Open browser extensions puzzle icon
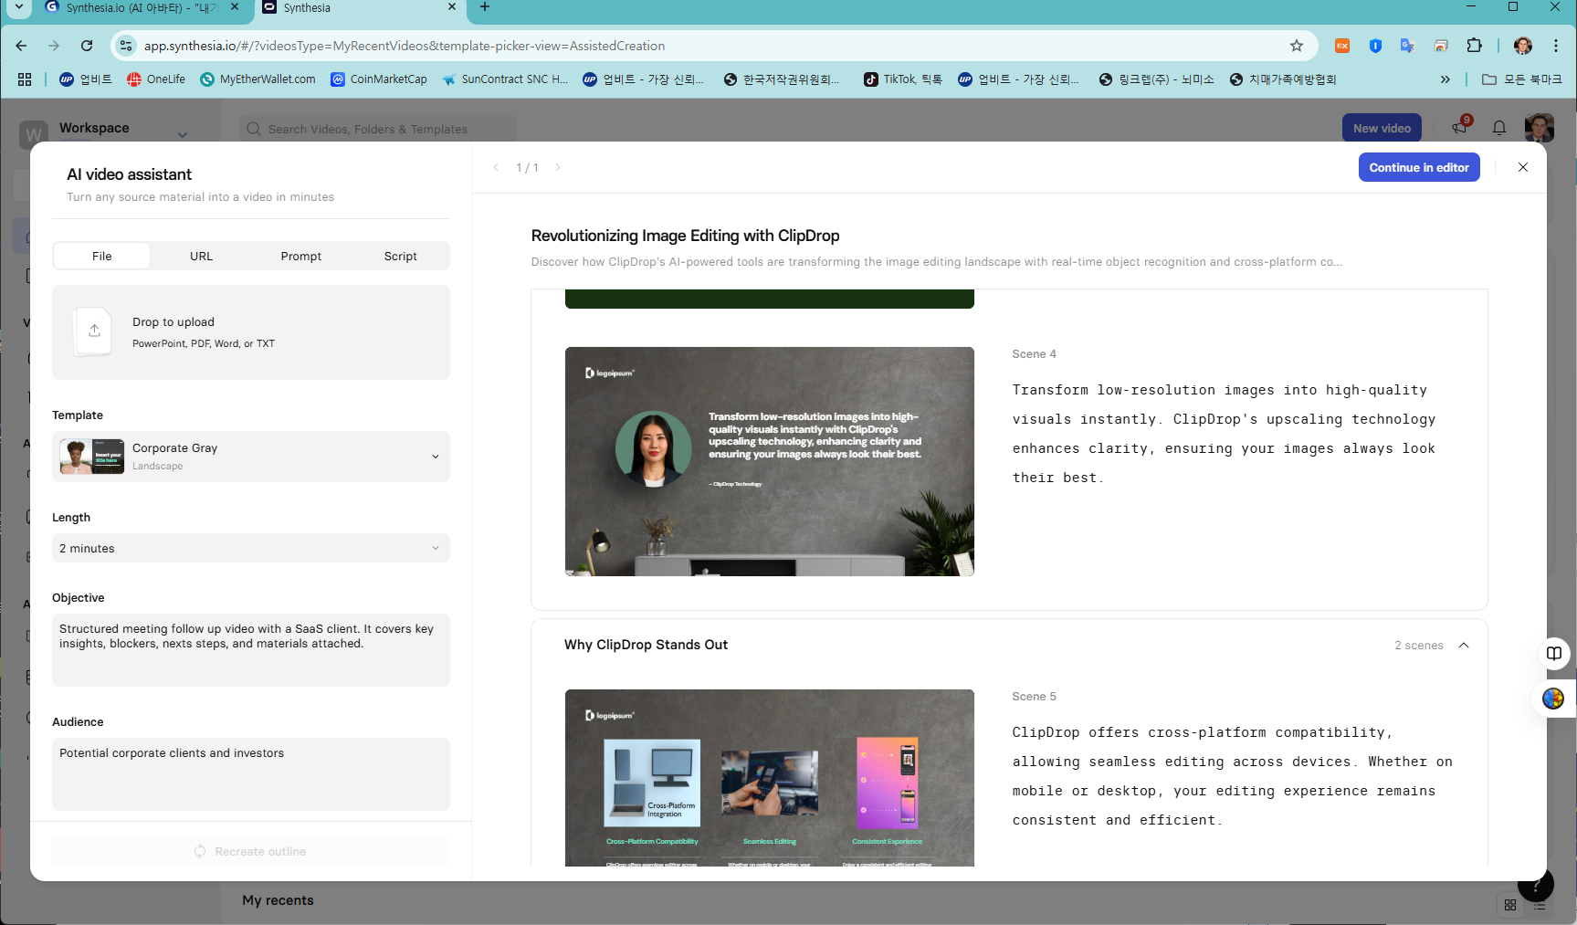The width and height of the screenshot is (1577, 925). tap(1474, 46)
